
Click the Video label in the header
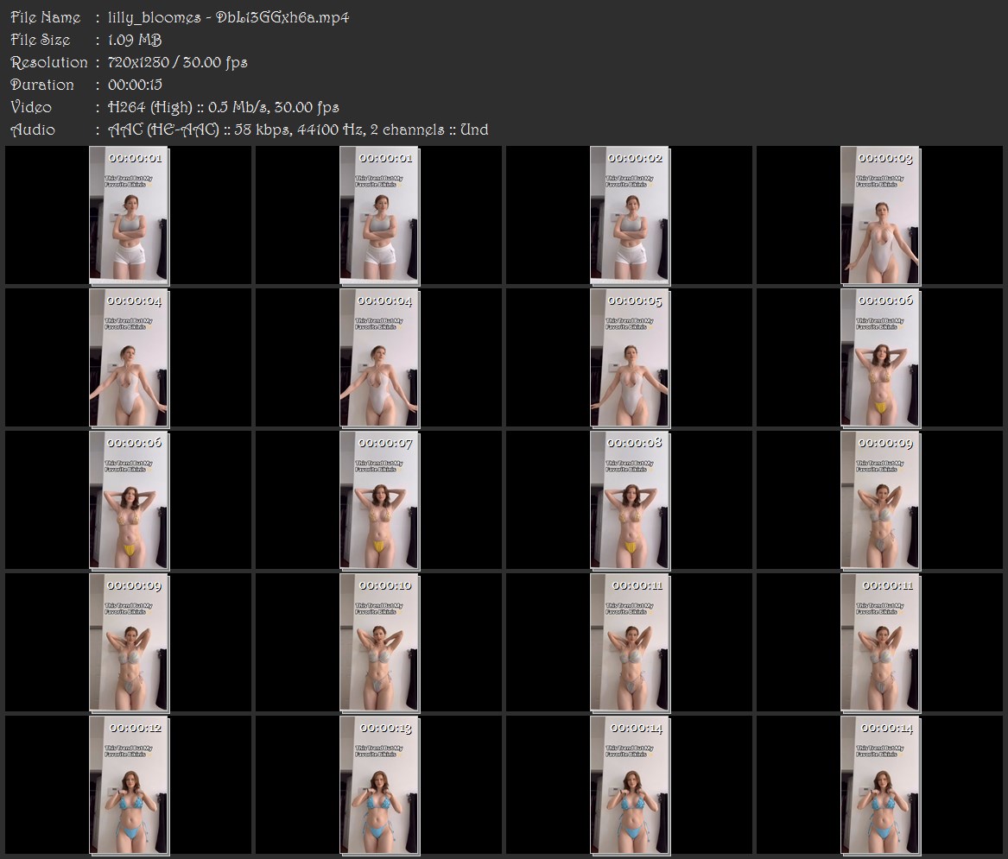click(x=31, y=107)
